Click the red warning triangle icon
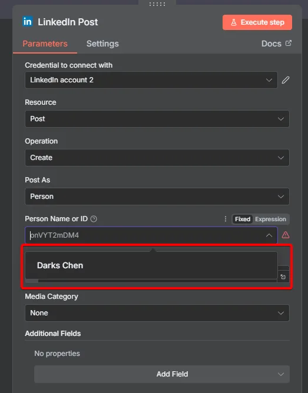308x393 pixels. click(286, 235)
